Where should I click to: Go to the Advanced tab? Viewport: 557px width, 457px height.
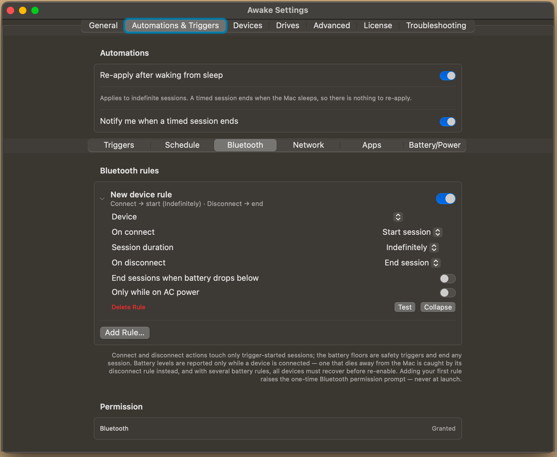[x=331, y=25]
